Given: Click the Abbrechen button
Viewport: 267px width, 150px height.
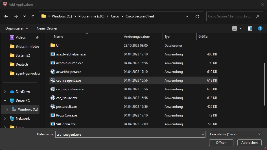Looking at the screenshot, I should click(249, 143).
